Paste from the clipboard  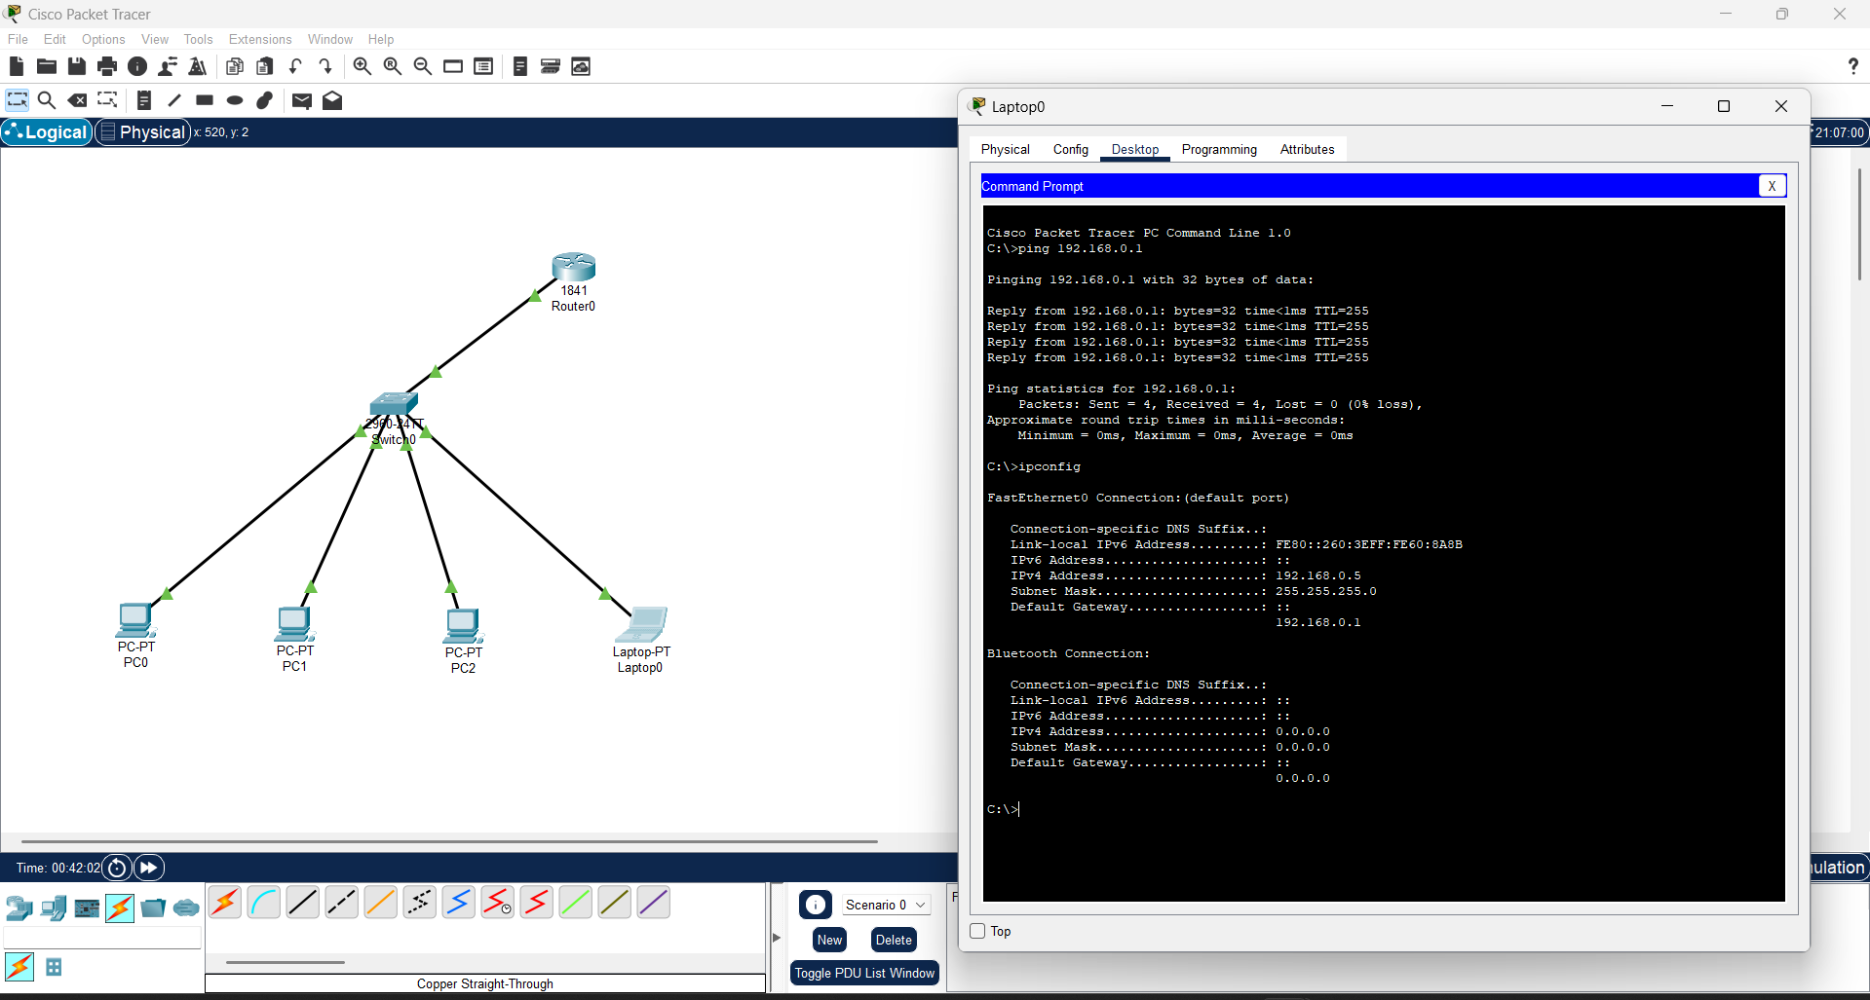265,66
